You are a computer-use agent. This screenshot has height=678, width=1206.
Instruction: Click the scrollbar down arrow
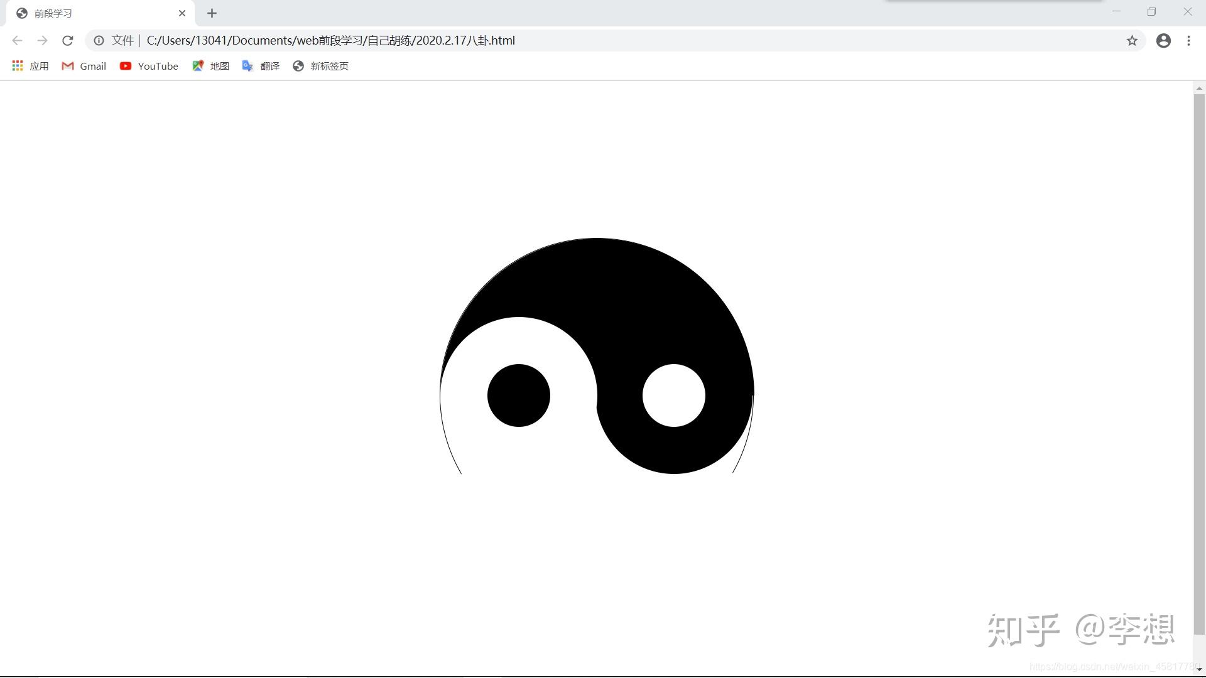(x=1199, y=670)
